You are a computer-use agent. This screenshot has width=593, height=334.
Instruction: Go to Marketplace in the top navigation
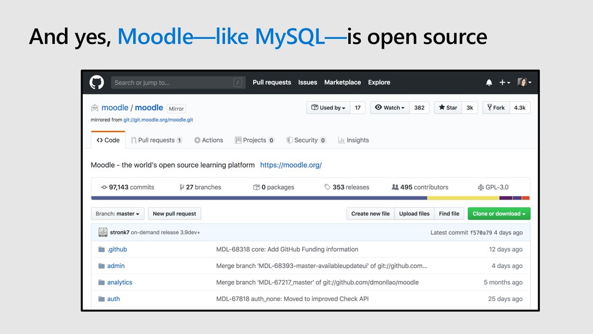click(x=342, y=82)
